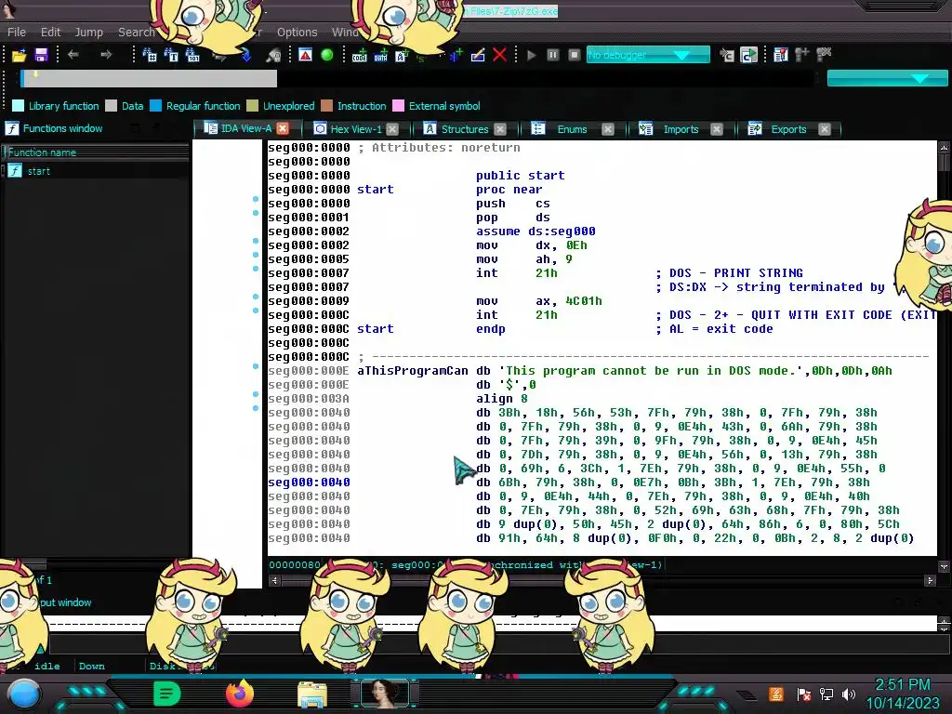Click the green arrow C icon
The height and width of the screenshot is (714, 952).
coord(748,55)
